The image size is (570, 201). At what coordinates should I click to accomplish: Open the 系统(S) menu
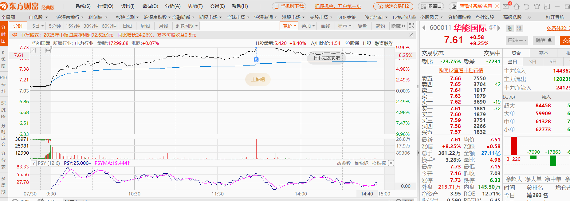coord(83,6)
